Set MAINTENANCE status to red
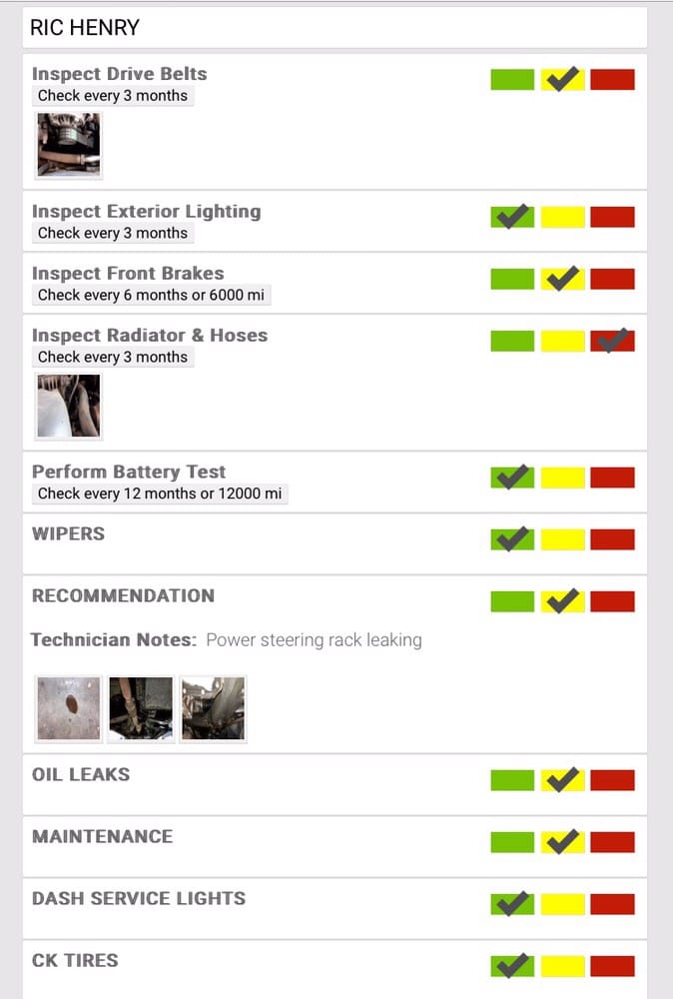673x999 pixels. [x=612, y=842]
